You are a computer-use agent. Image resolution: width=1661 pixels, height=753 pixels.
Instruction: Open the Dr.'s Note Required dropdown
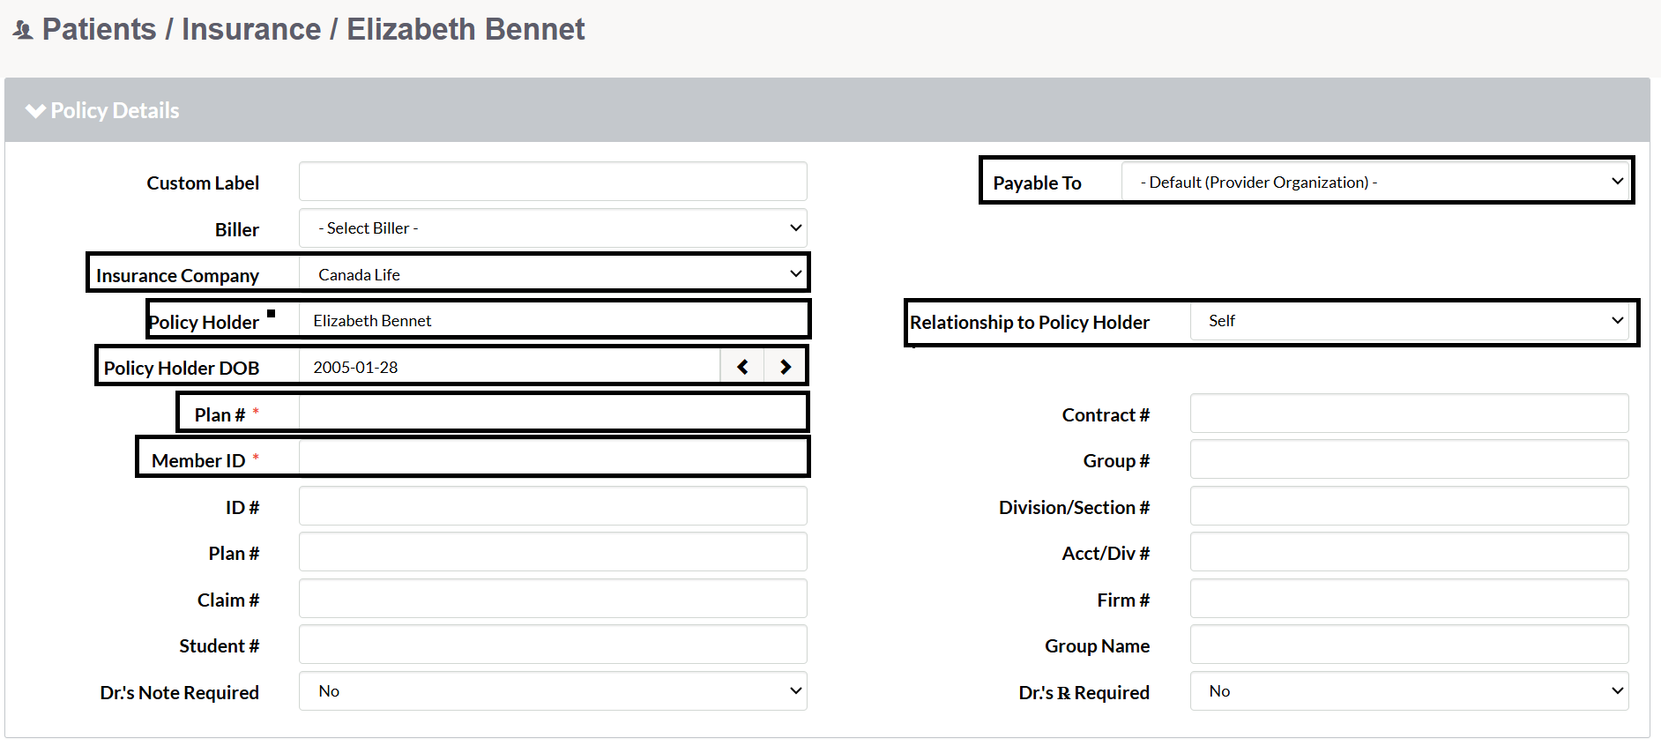pyautogui.click(x=553, y=691)
